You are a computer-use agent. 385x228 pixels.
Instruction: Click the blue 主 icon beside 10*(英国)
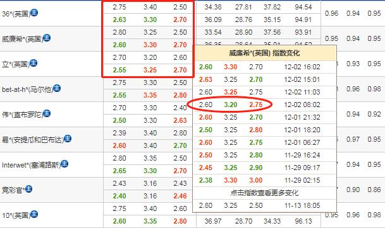click(34, 214)
